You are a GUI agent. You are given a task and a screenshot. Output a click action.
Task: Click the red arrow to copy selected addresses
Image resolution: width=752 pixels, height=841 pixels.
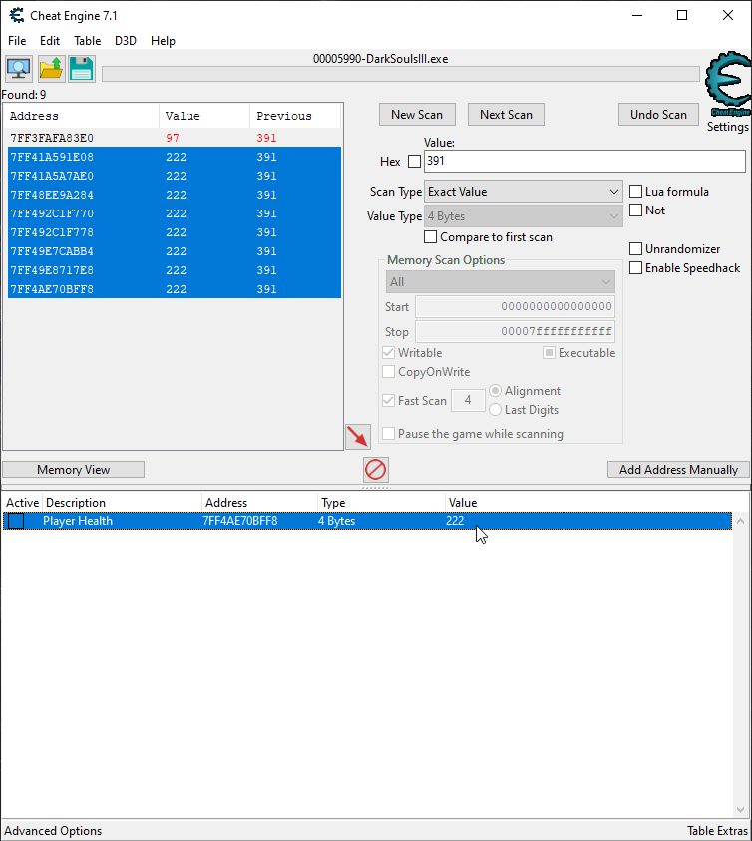pos(357,436)
